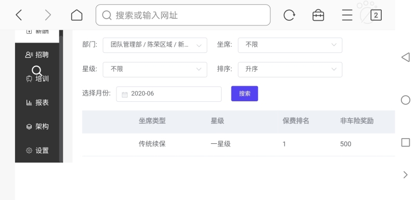Viewport: 416px width, 200px height.
Task: Focus the 搜索或输入网址 address bar
Action: (x=183, y=15)
